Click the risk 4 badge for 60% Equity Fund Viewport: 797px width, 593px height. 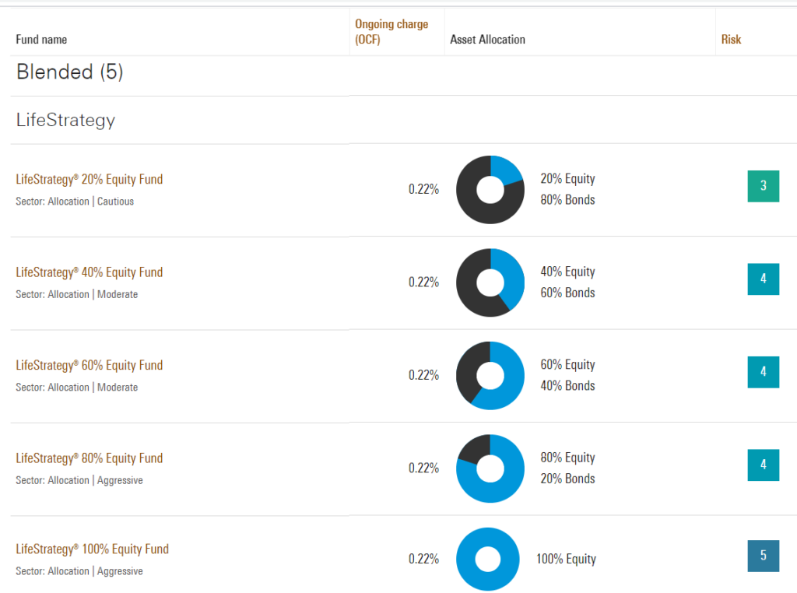[x=763, y=371]
